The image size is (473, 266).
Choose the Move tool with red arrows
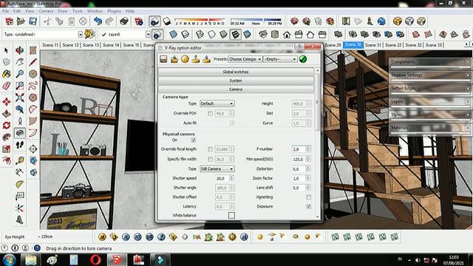(7, 102)
